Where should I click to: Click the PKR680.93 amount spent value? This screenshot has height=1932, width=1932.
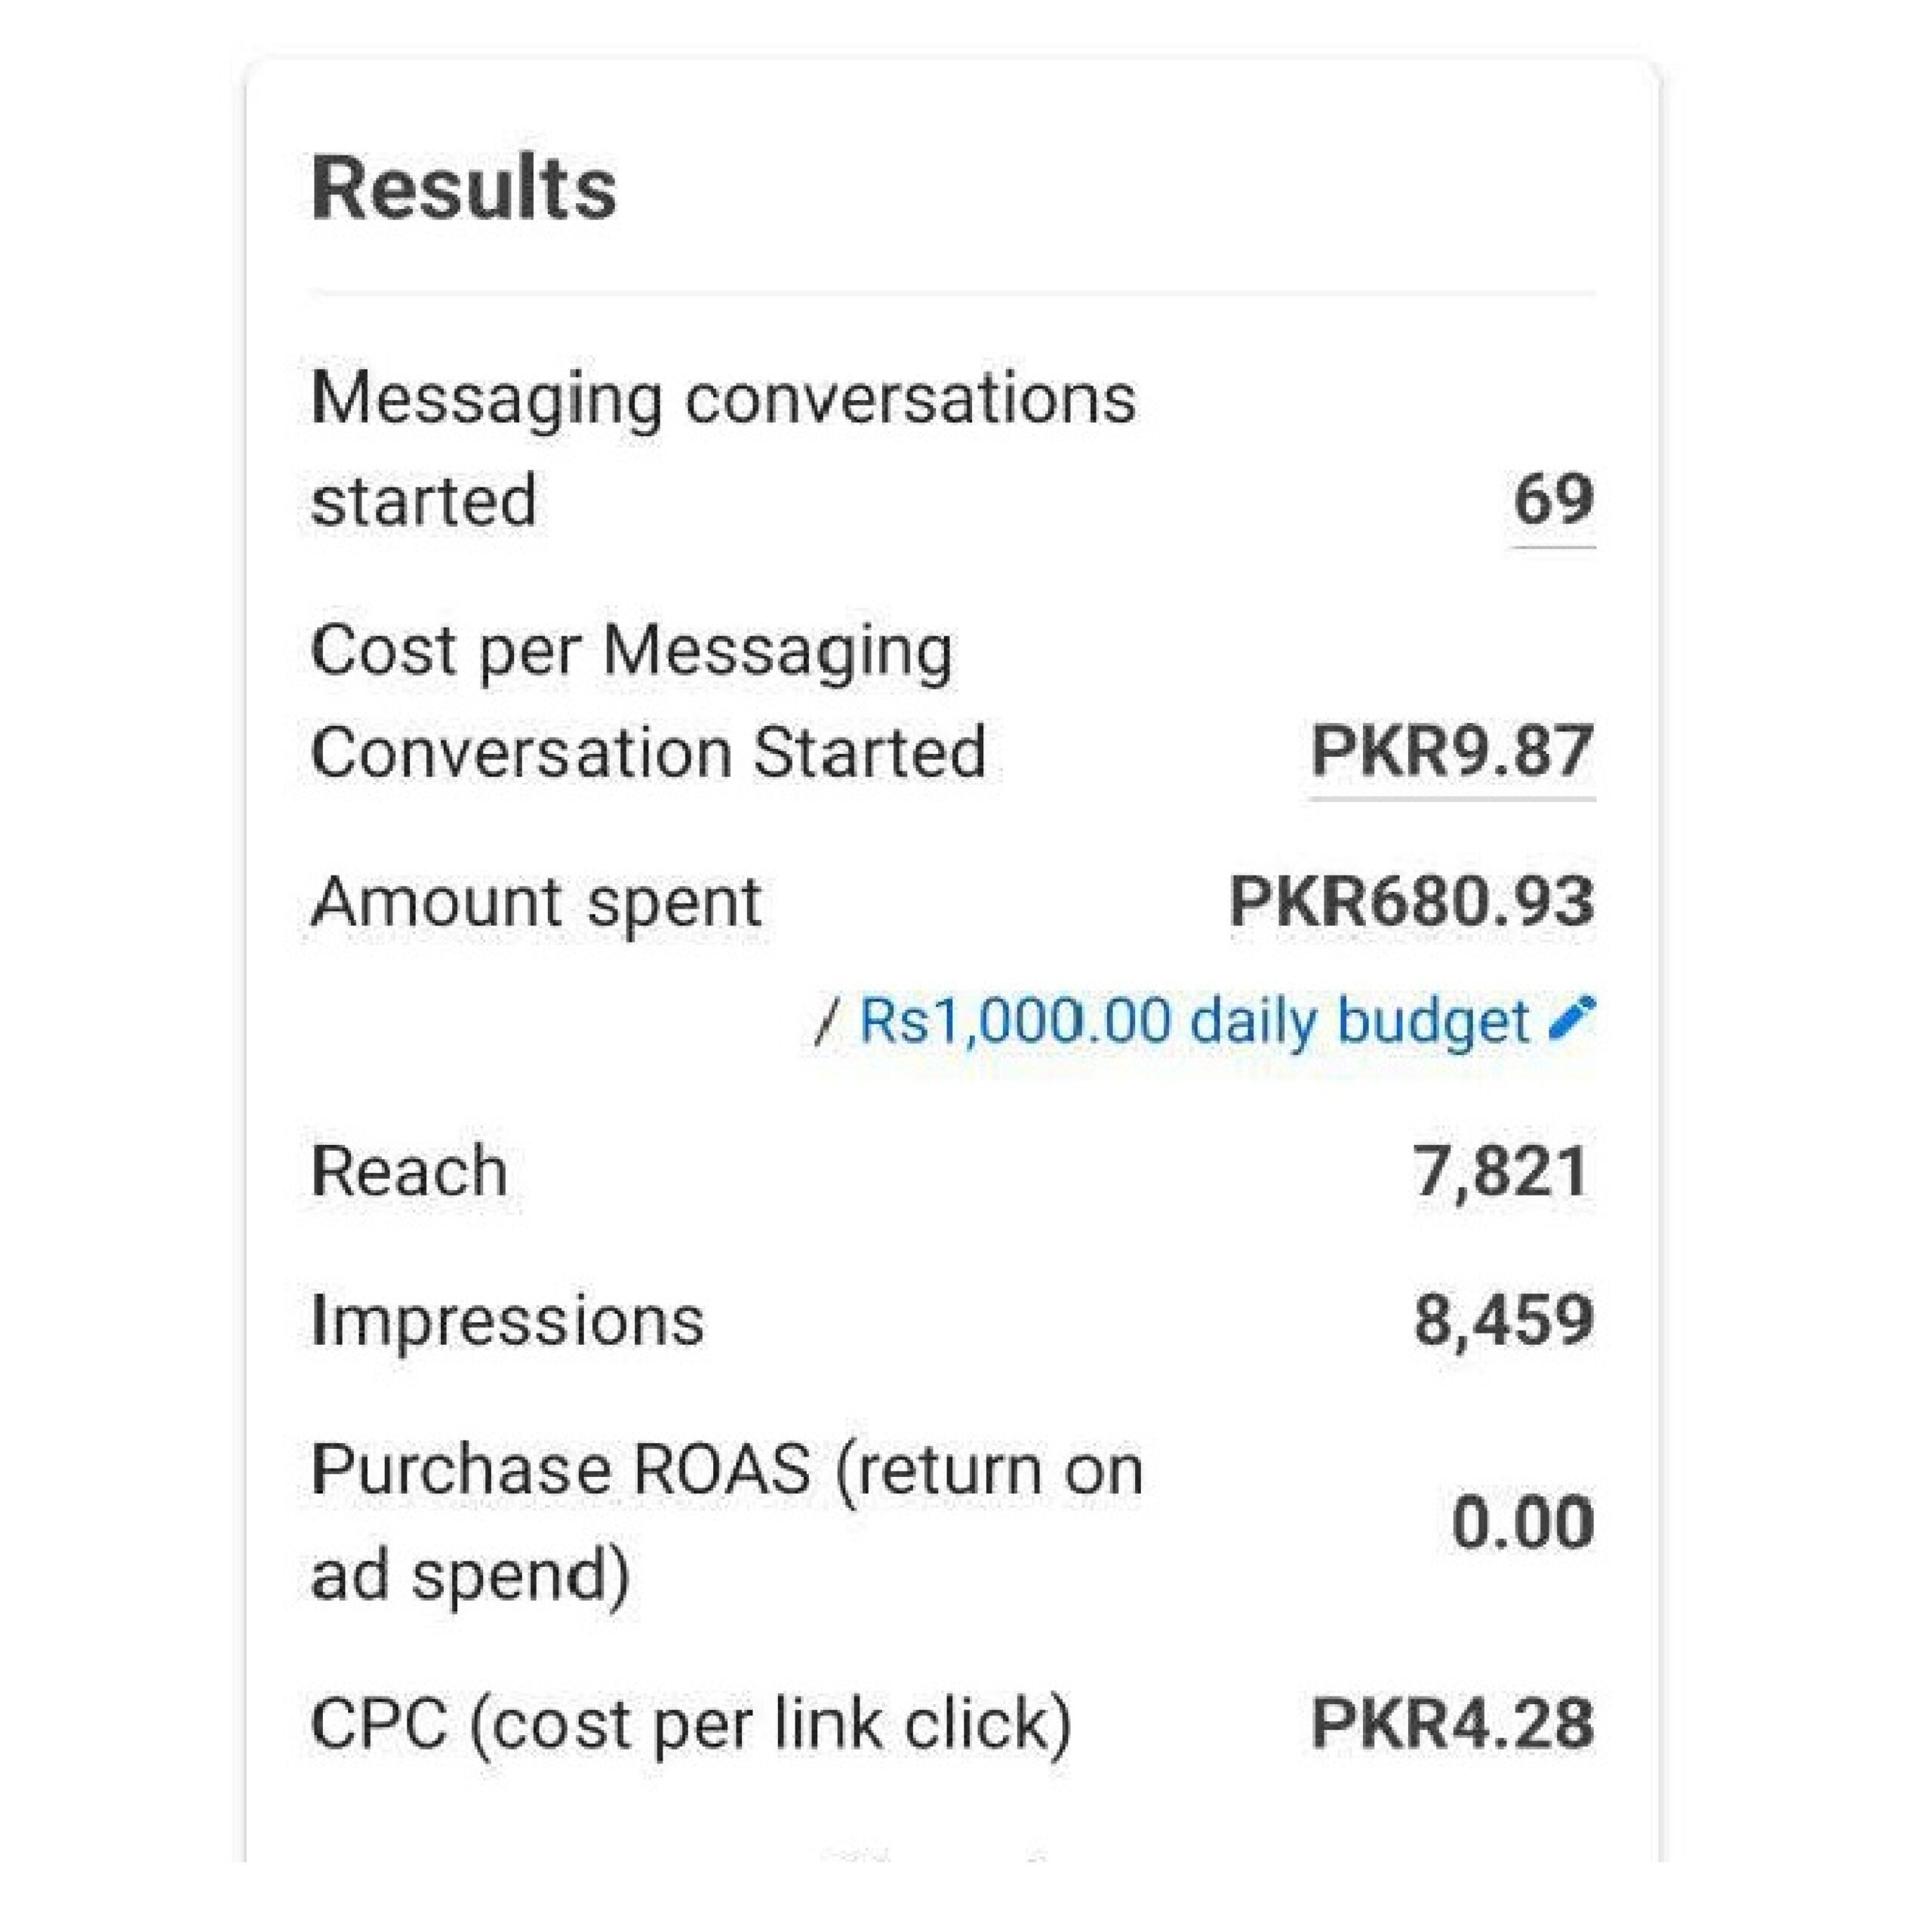pyautogui.click(x=1411, y=902)
